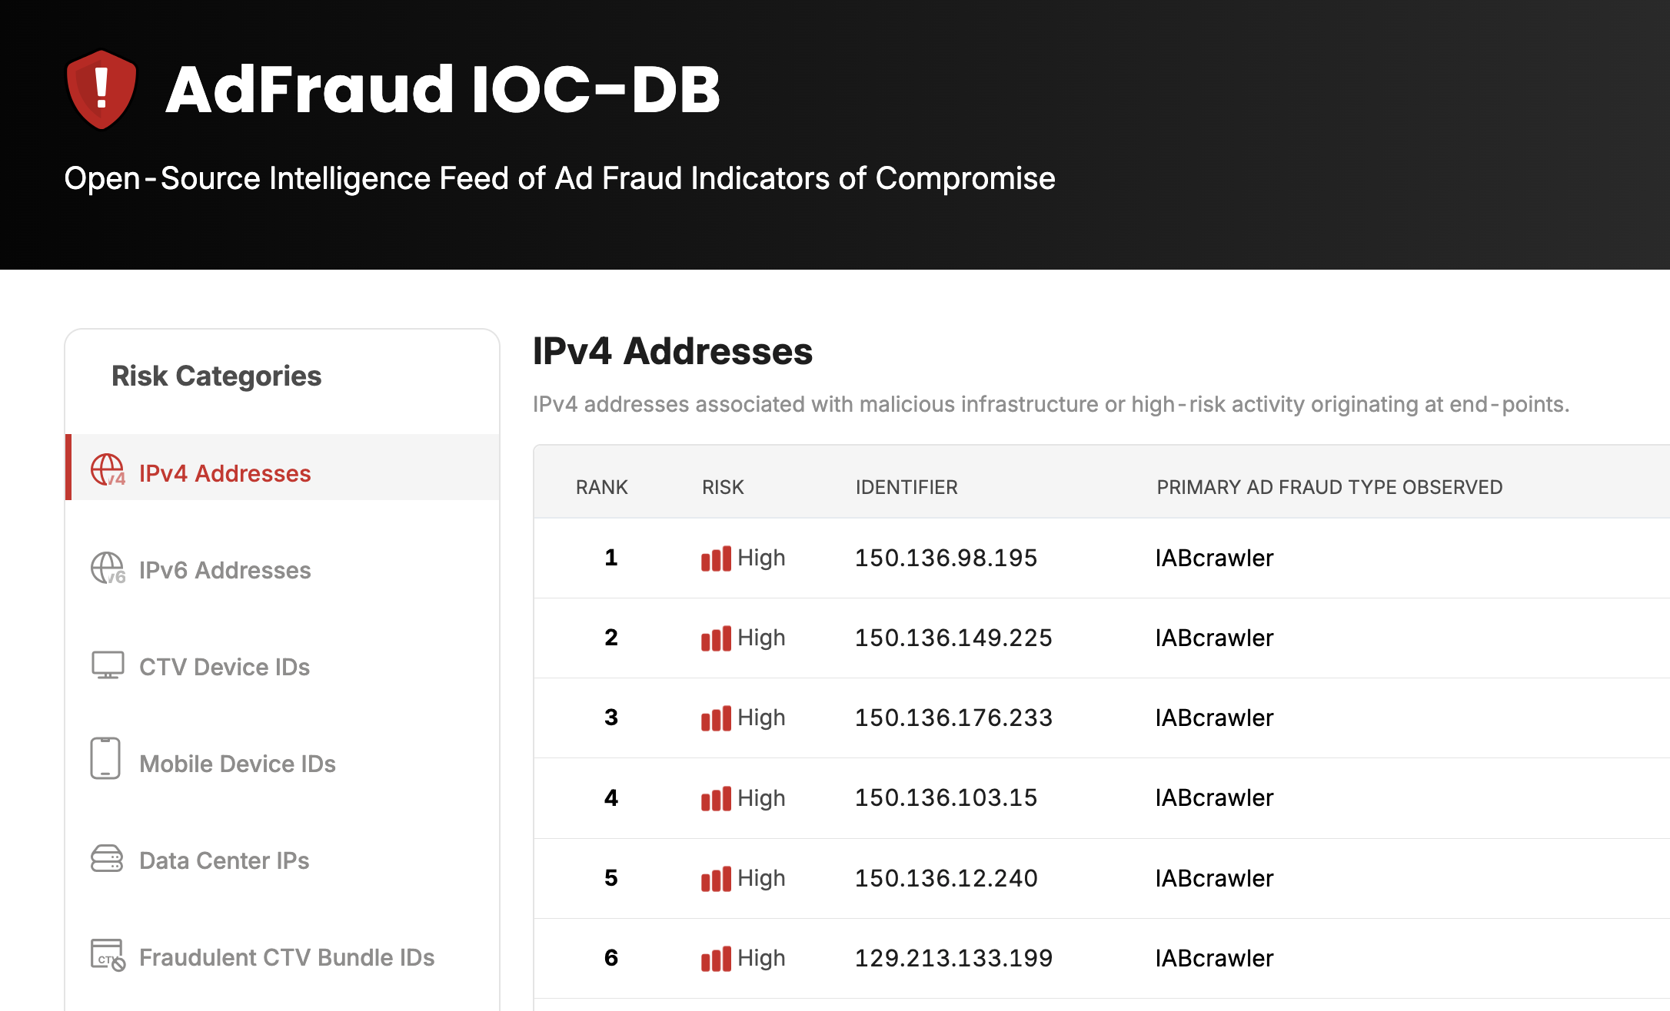1670x1011 pixels.
Task: Select the Data Center IPs server icon
Action: pyautogui.click(x=108, y=859)
